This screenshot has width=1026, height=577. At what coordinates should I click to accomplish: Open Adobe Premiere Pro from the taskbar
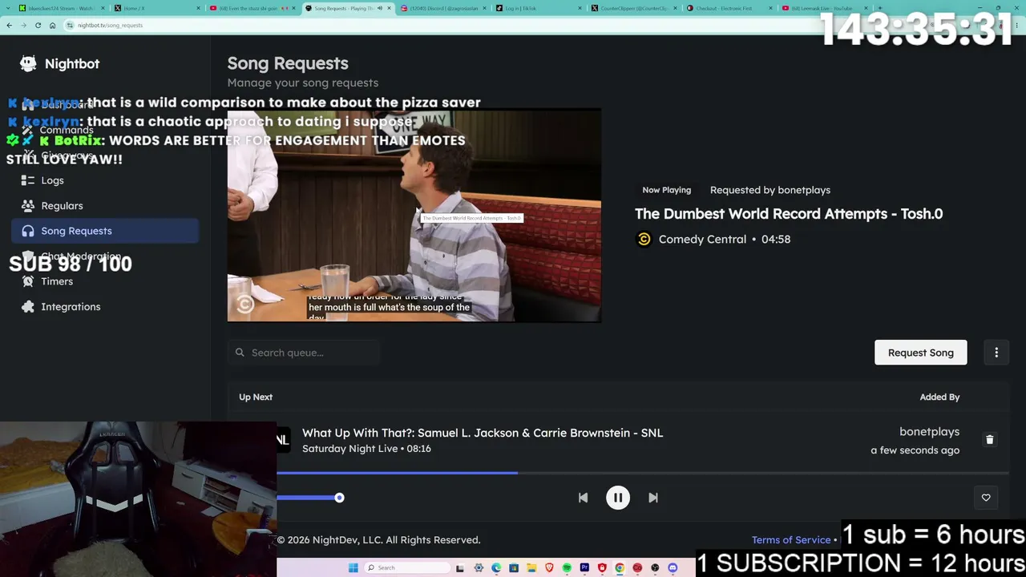[584, 568]
